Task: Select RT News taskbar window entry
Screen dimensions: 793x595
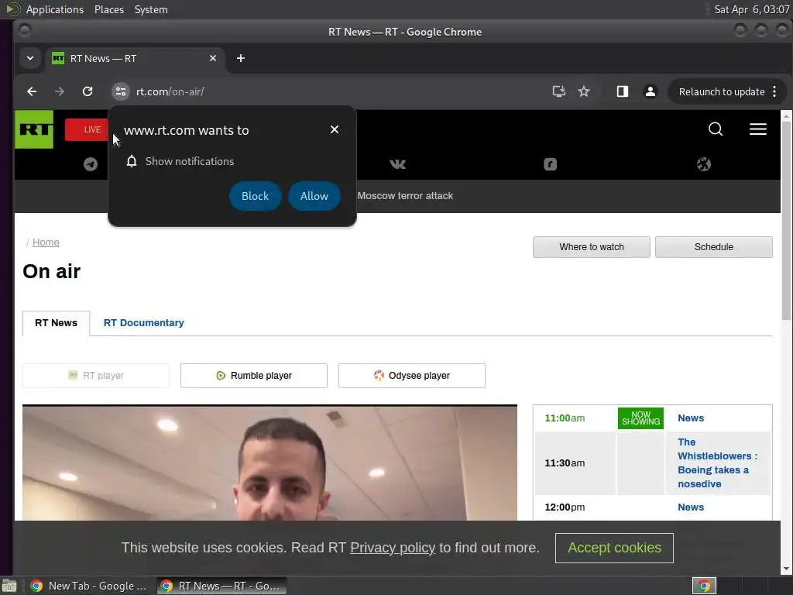Action: 221,586
